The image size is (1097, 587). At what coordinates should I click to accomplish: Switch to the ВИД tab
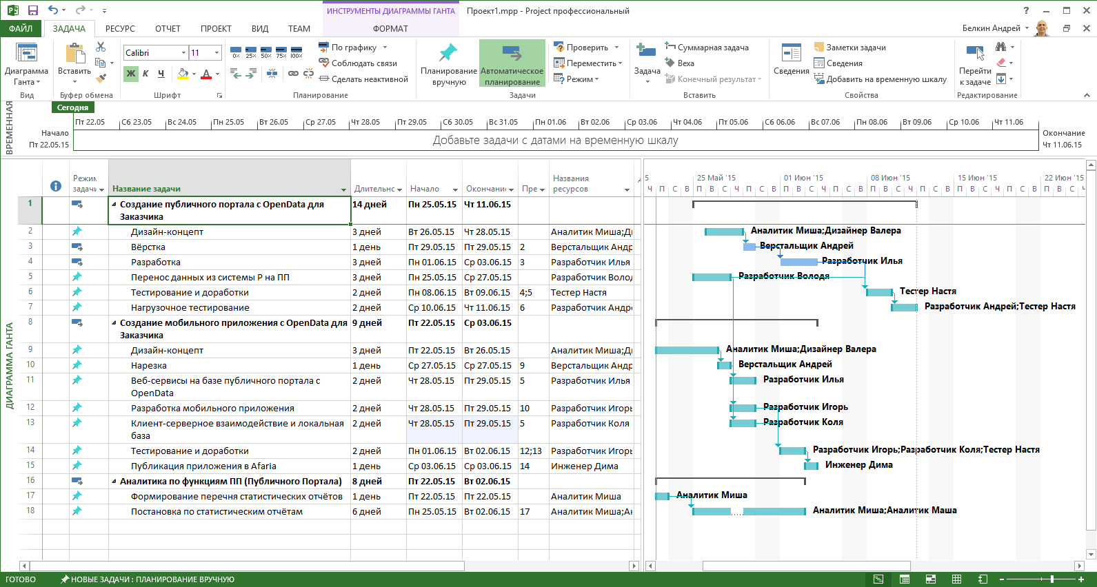pos(260,28)
